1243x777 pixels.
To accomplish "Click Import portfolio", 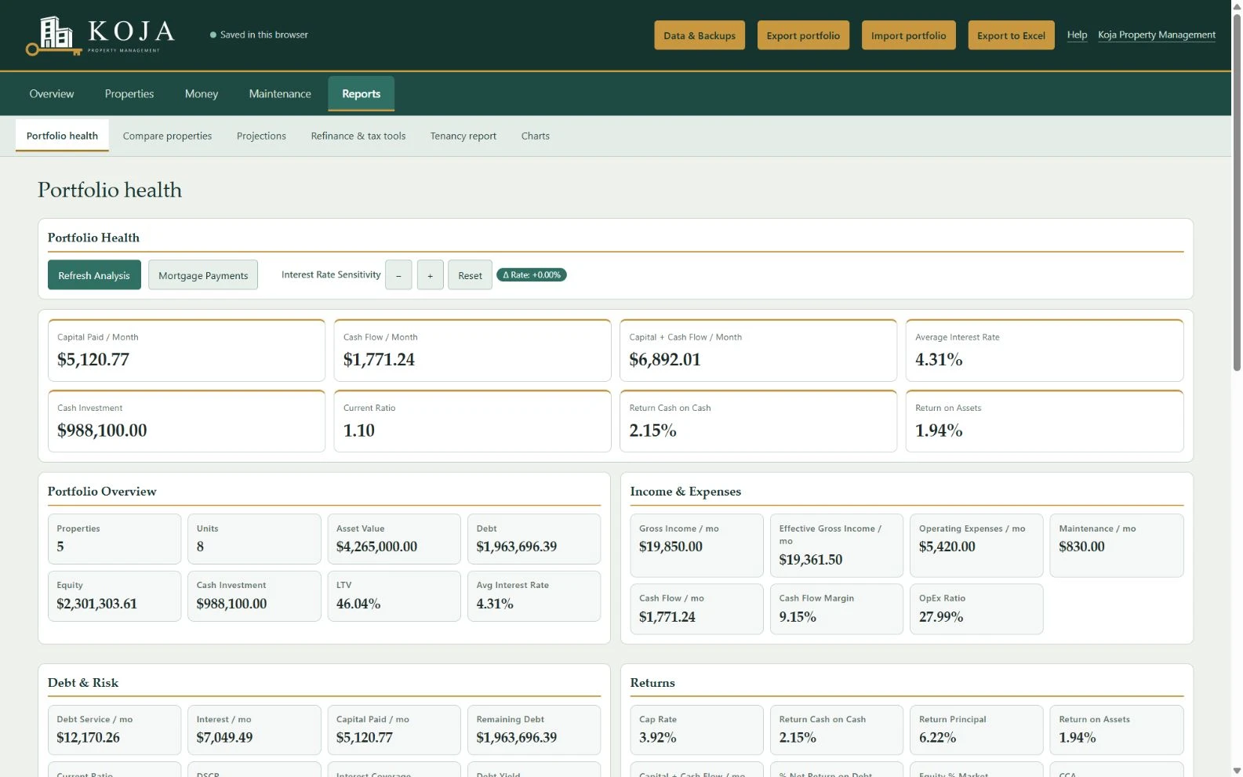I will 908,35.
